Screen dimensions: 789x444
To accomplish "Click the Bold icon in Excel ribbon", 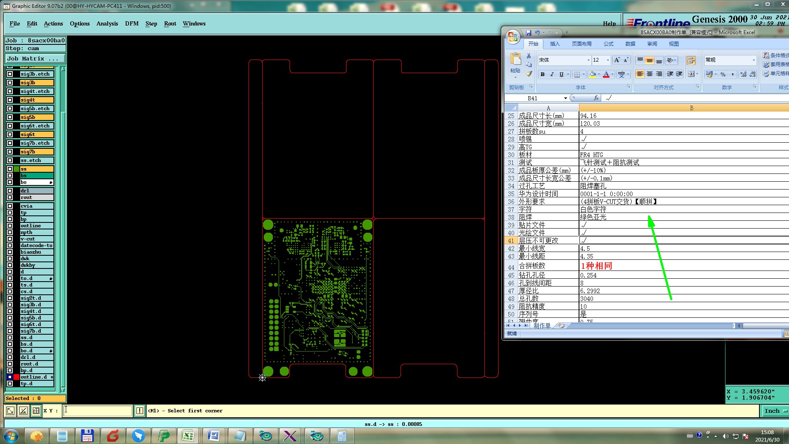I will (542, 74).
